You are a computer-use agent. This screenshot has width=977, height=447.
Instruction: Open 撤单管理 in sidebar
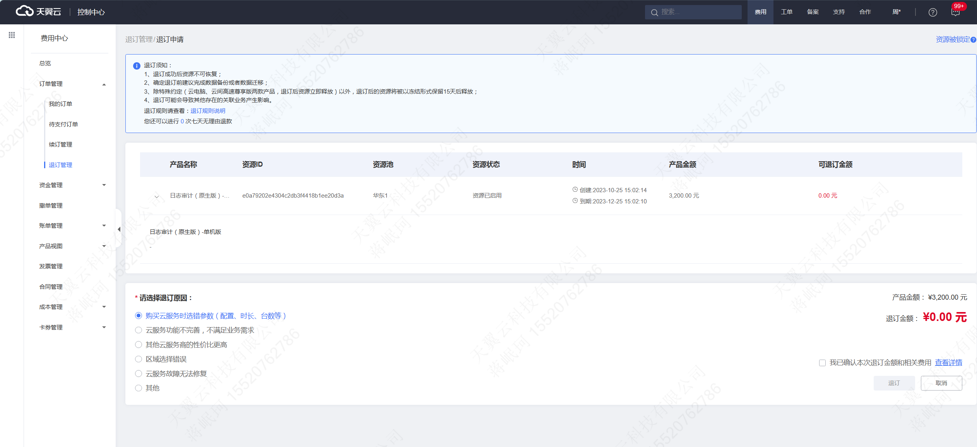click(x=51, y=205)
